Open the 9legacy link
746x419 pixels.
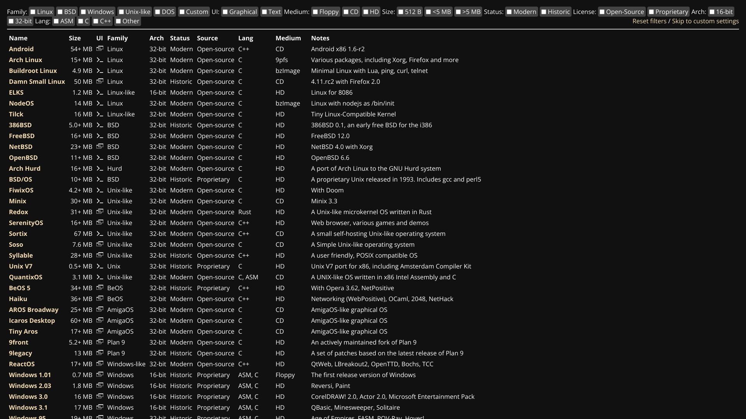pyautogui.click(x=21, y=353)
